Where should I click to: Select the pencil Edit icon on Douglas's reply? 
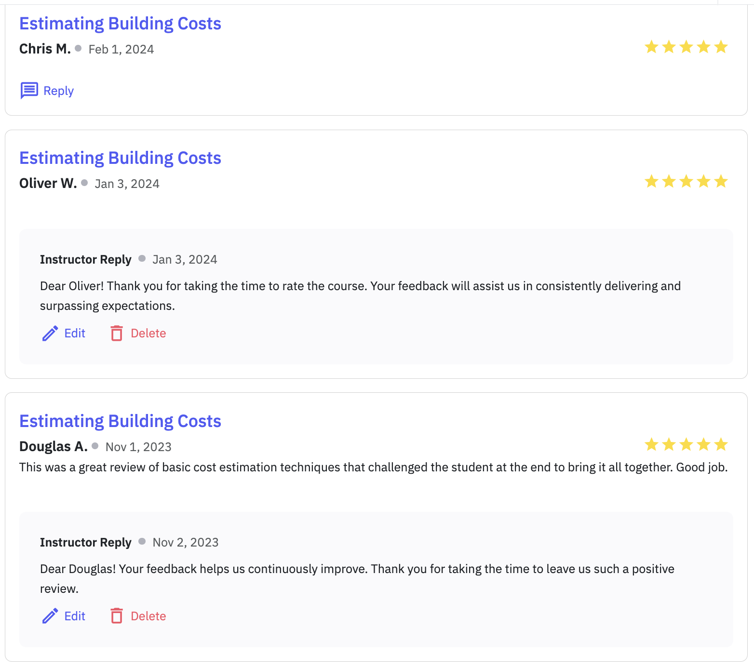point(50,616)
